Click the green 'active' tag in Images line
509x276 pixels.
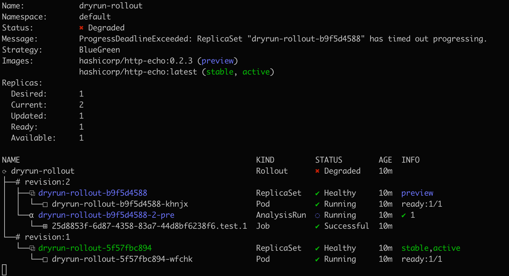pos(256,72)
